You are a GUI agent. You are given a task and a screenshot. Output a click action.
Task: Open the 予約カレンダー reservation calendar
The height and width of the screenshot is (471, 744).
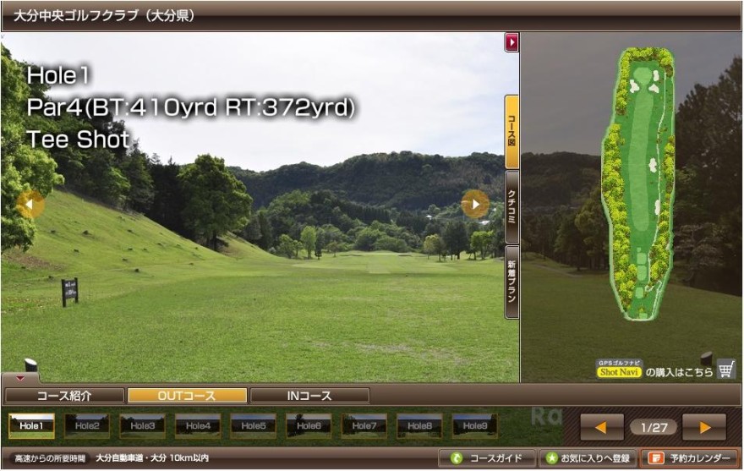click(x=690, y=458)
